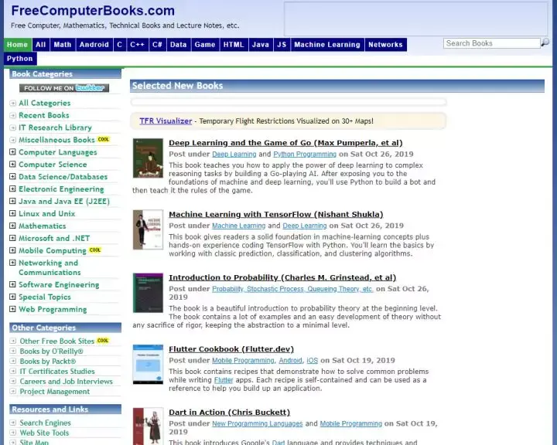Click arrow icon beside IT Research Library
The width and height of the screenshot is (557, 445).
point(13,127)
